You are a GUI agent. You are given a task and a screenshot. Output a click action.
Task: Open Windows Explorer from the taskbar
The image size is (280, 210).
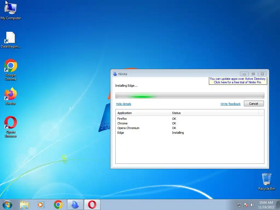point(24,205)
